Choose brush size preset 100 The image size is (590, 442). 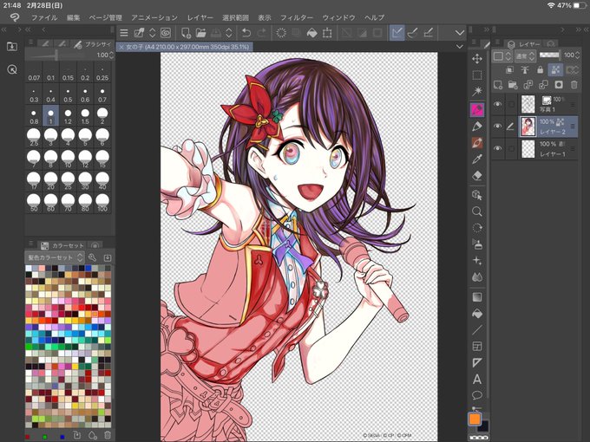coord(102,204)
